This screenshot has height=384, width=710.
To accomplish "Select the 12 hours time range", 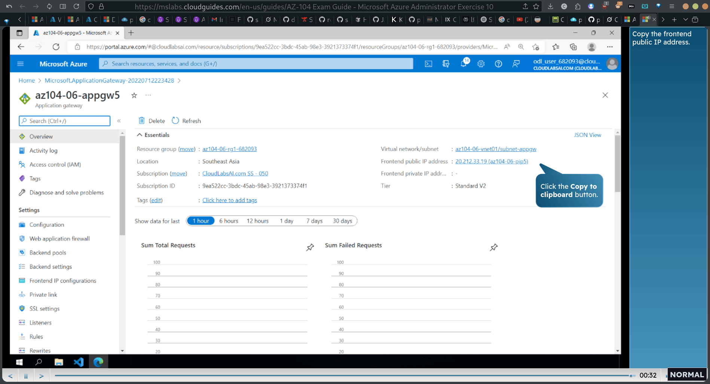I will (x=257, y=221).
